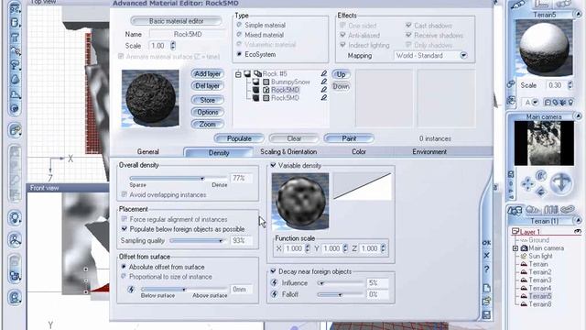
Task: Click the Paint button
Action: 349,138
